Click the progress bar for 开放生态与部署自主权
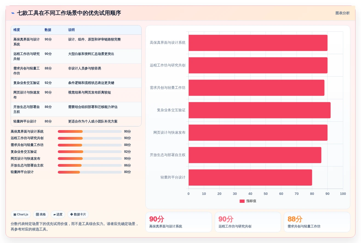This screenshot has width=361, height=243. click(x=90, y=165)
